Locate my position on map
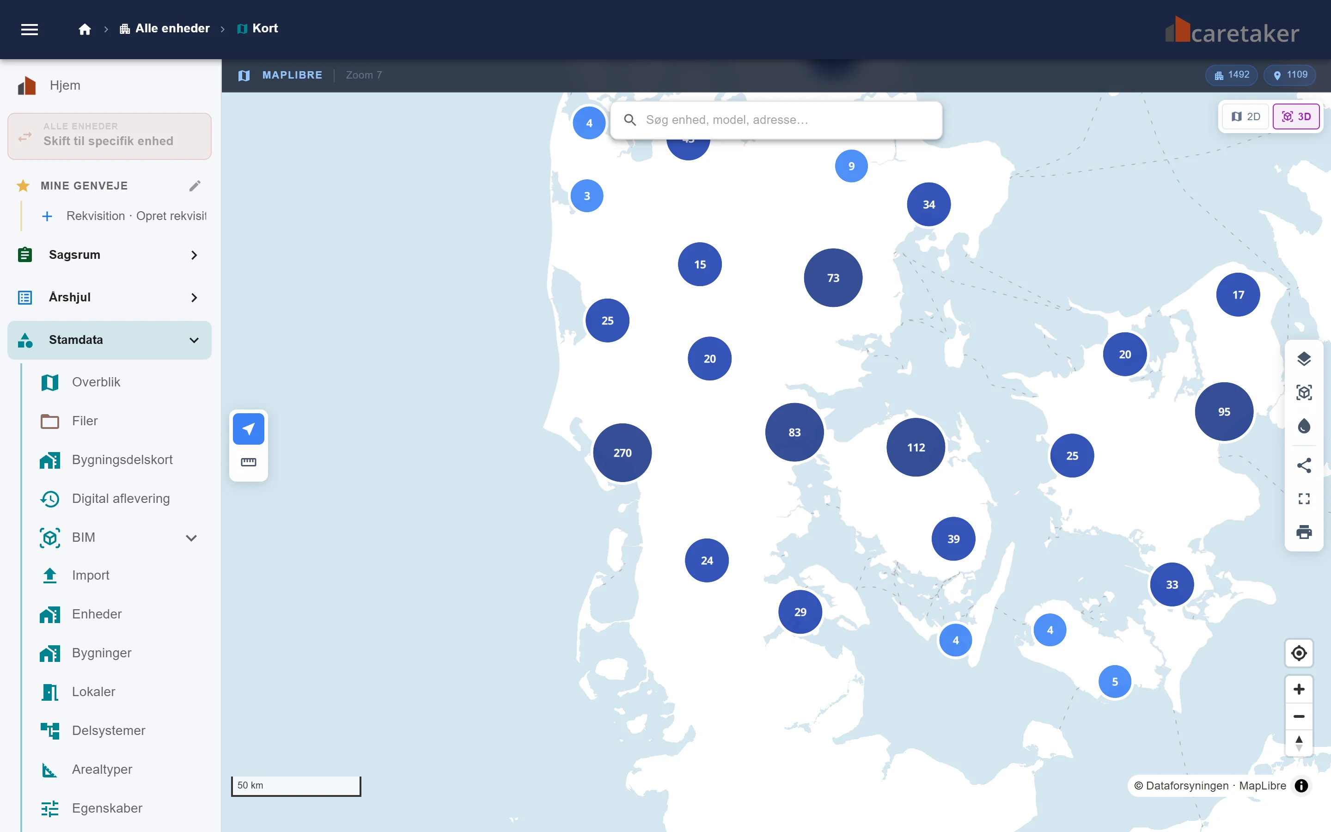The height and width of the screenshot is (832, 1331). [x=1299, y=653]
